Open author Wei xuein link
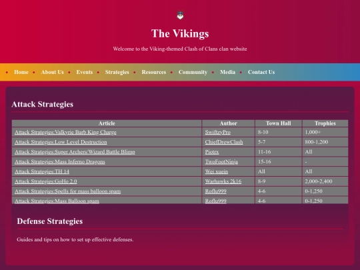 click(x=216, y=171)
